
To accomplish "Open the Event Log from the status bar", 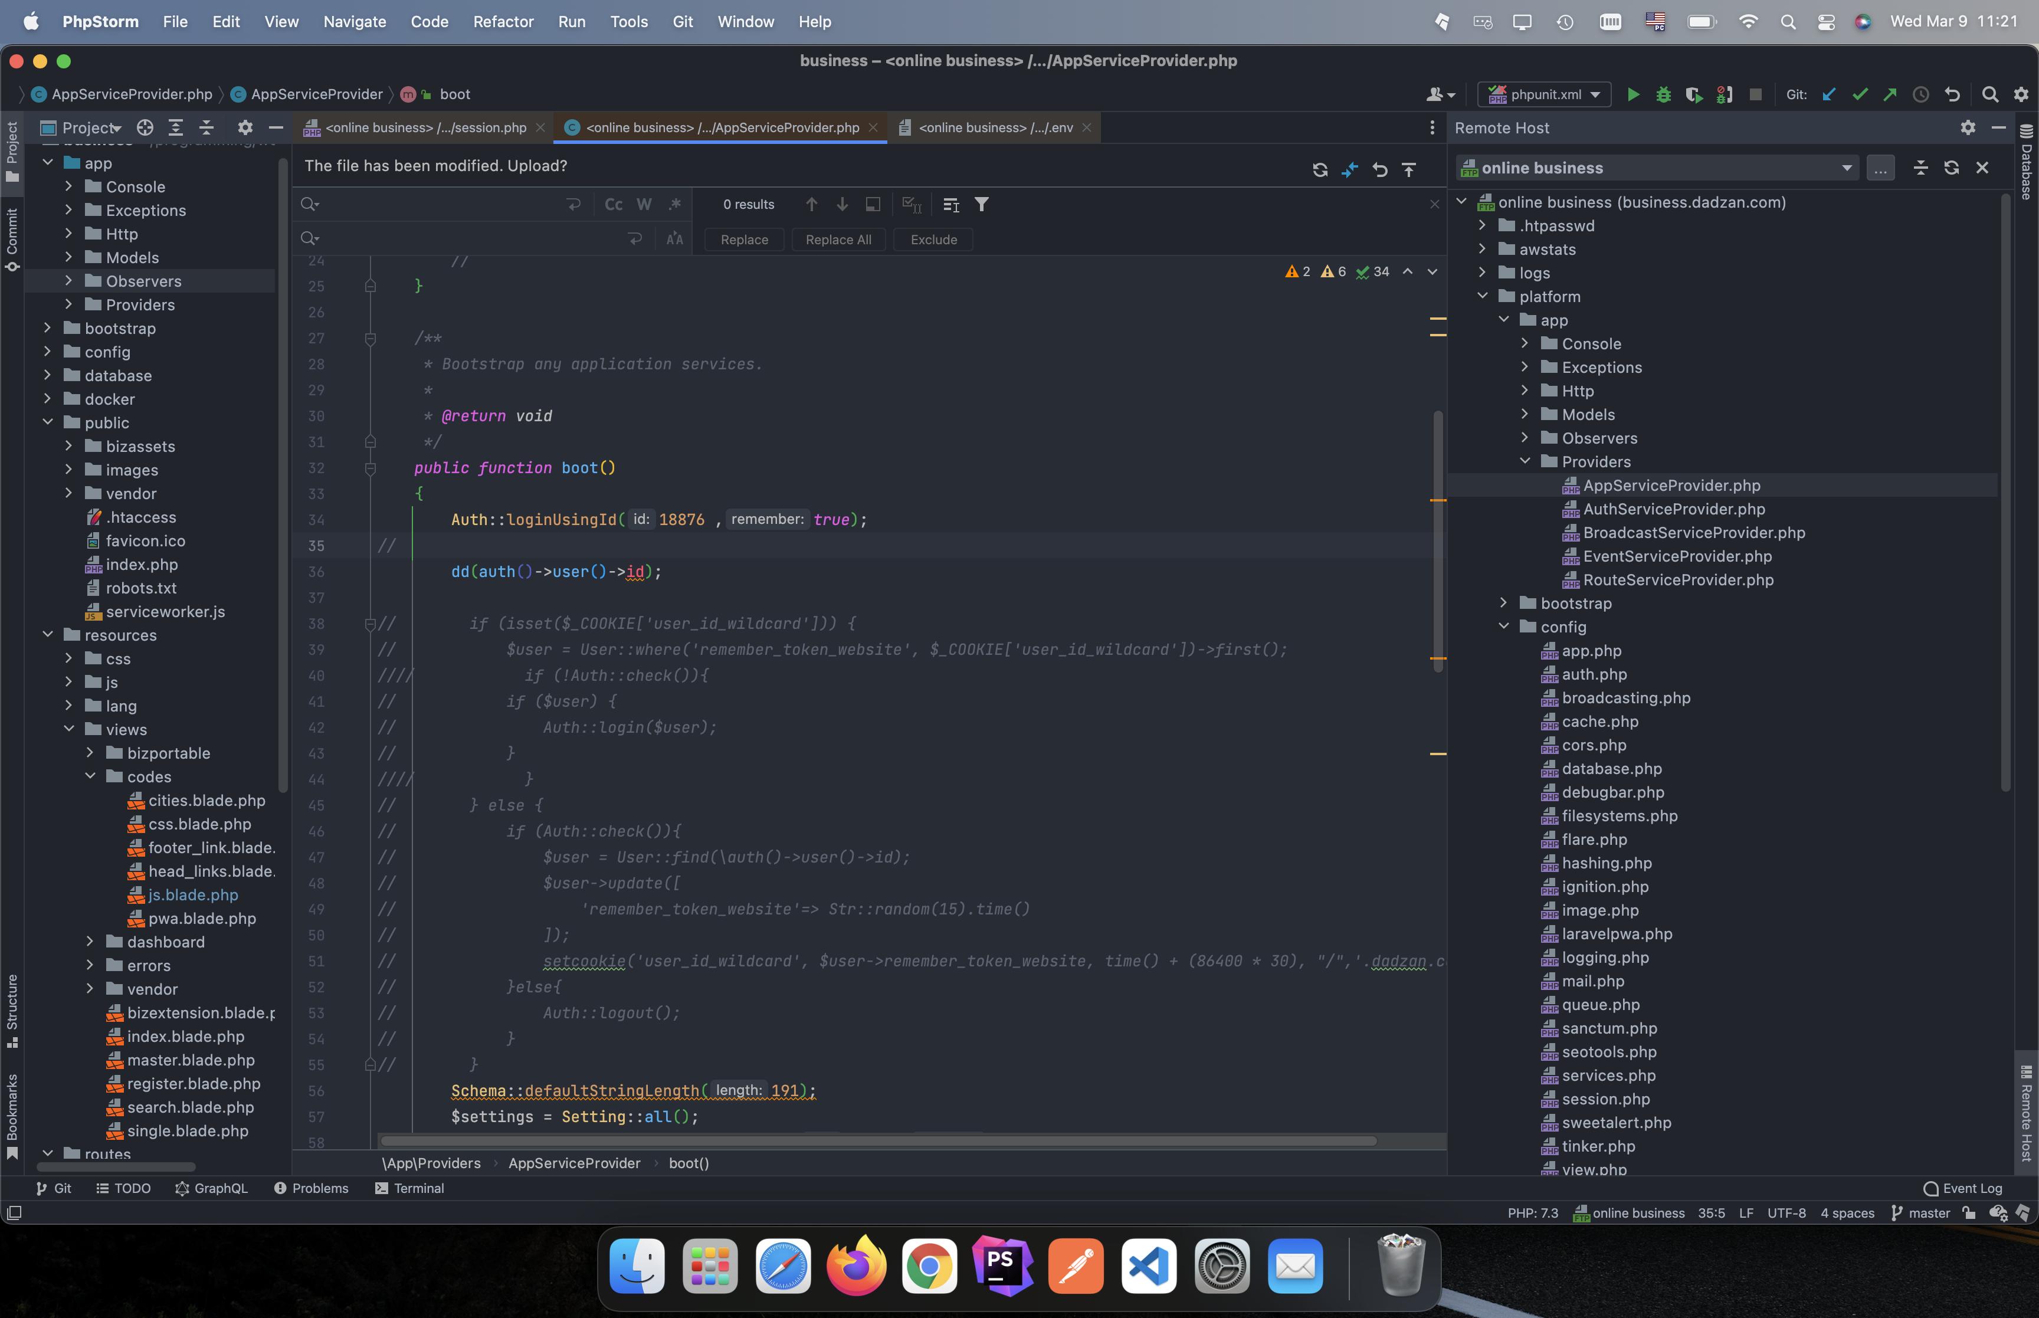I will point(1963,1188).
